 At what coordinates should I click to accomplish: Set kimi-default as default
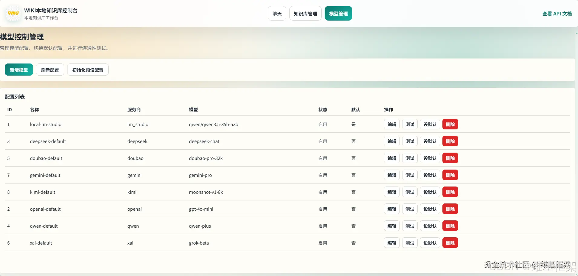[x=430, y=192]
